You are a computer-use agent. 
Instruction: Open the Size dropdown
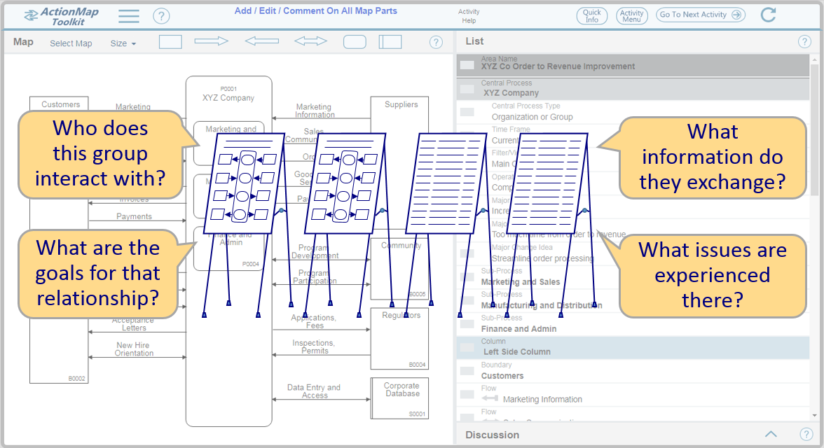click(x=123, y=43)
